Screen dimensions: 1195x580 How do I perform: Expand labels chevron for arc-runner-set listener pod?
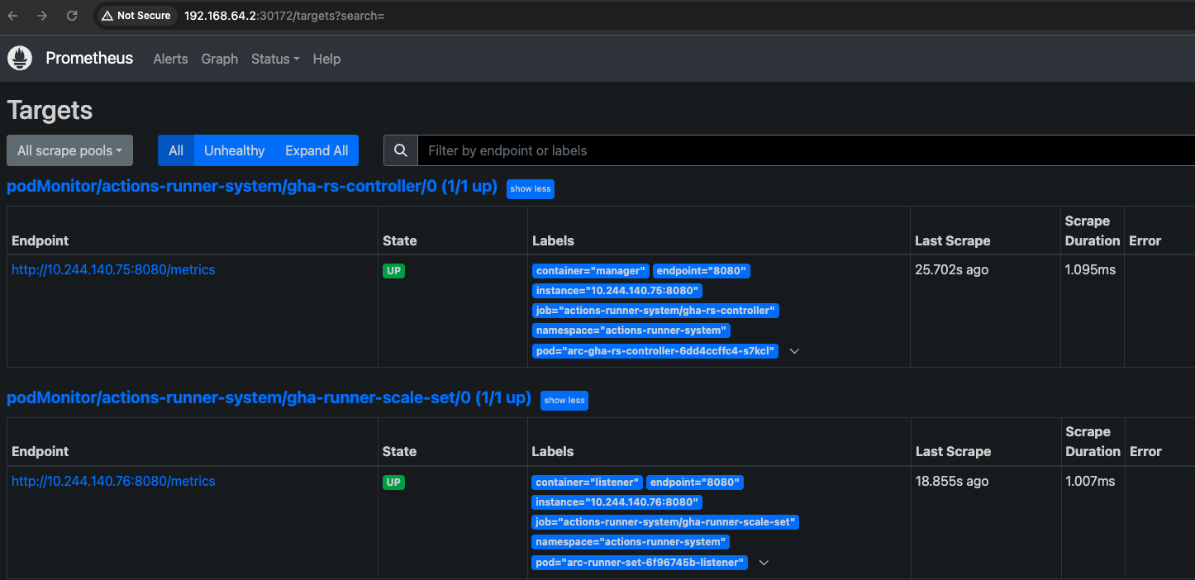764,563
